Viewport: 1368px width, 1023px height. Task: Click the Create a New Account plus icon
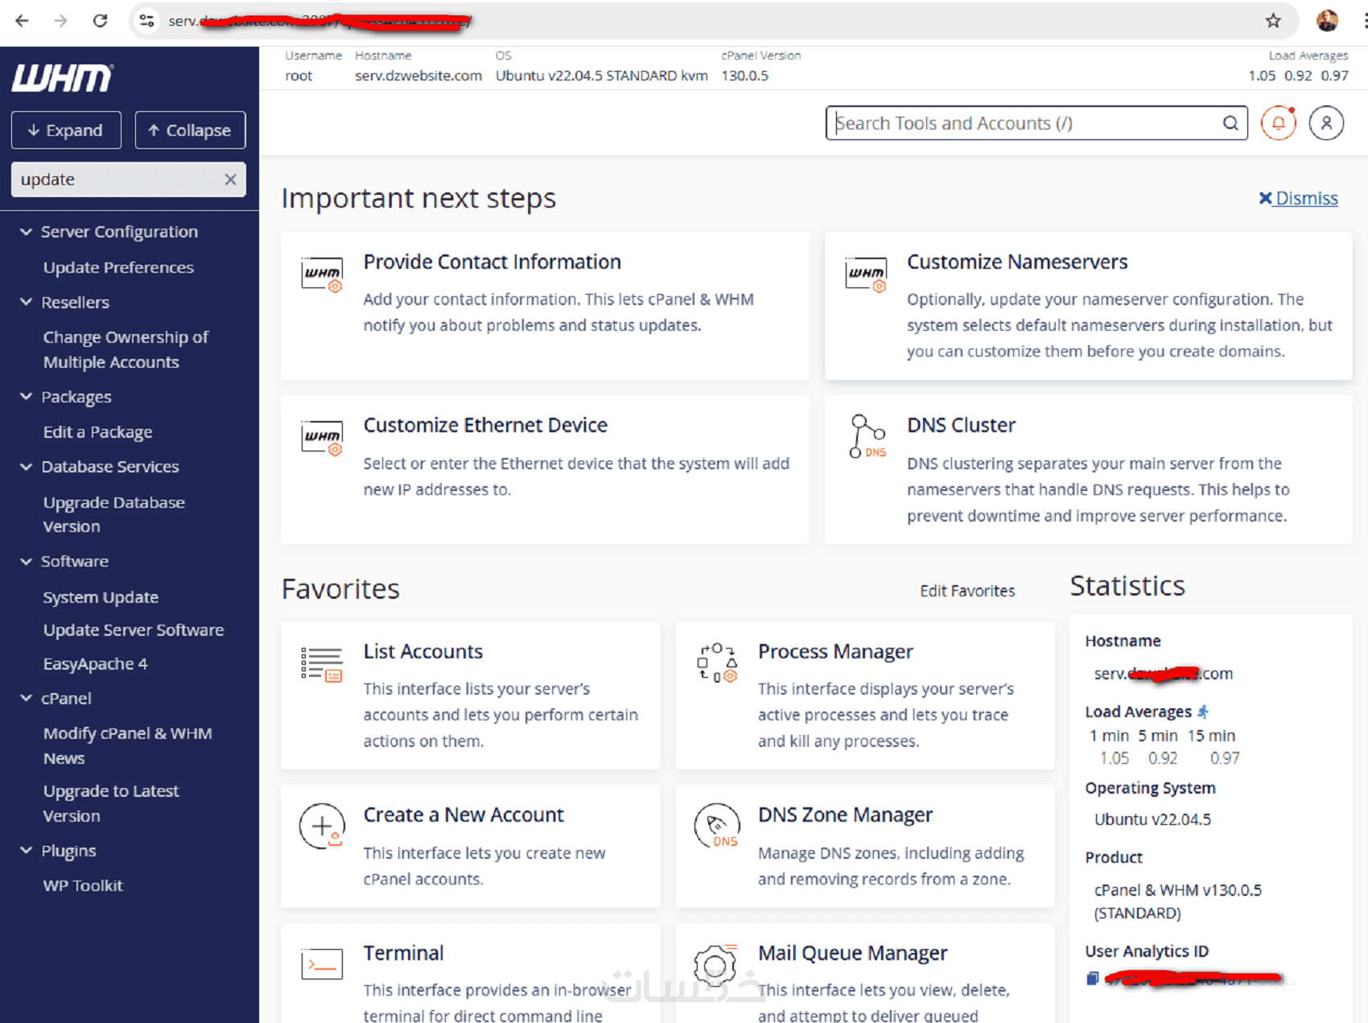click(x=322, y=826)
